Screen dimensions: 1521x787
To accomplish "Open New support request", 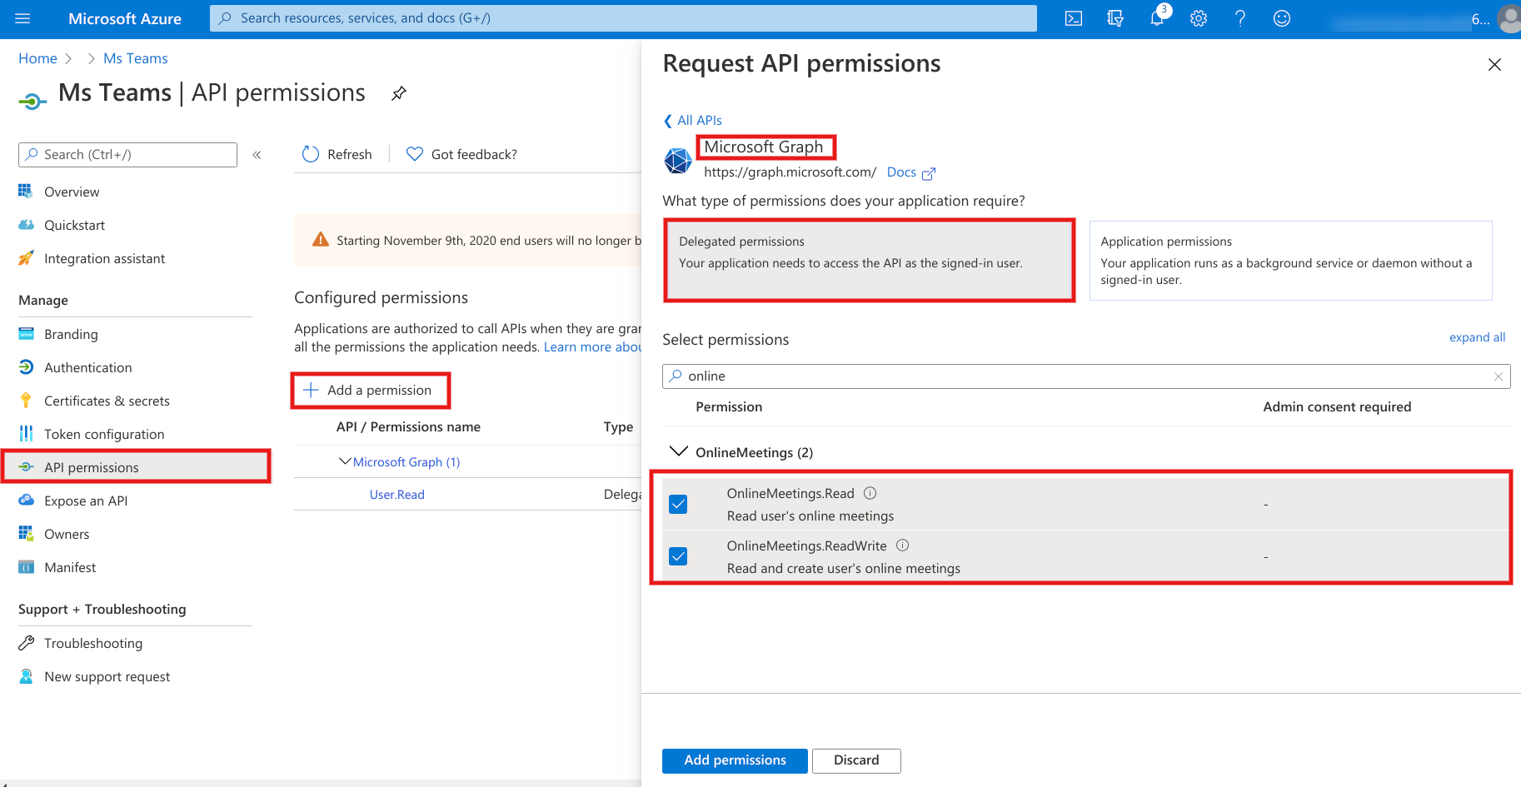I will point(107,676).
